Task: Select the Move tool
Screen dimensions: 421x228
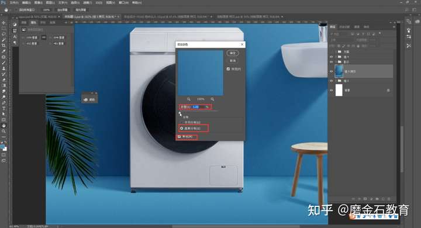Action: (4, 23)
